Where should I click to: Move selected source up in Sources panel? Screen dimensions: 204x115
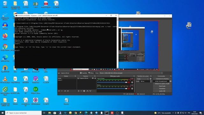[88, 91]
